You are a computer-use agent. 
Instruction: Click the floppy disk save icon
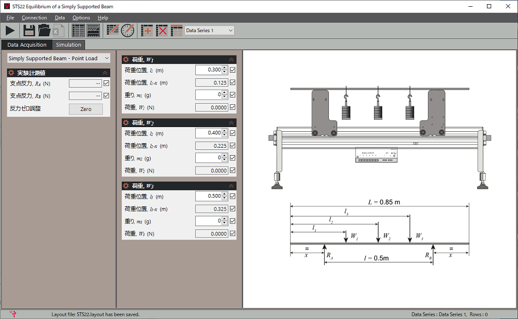29,31
